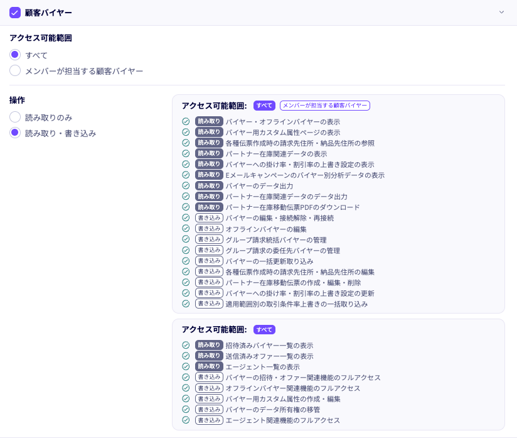Click the 読み取り tag beside バイヤー用カスタム属性ページの表示
This screenshot has height=438, width=517.
pyautogui.click(x=209, y=133)
